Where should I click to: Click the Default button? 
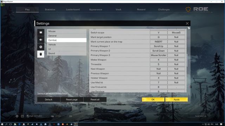click(49, 99)
